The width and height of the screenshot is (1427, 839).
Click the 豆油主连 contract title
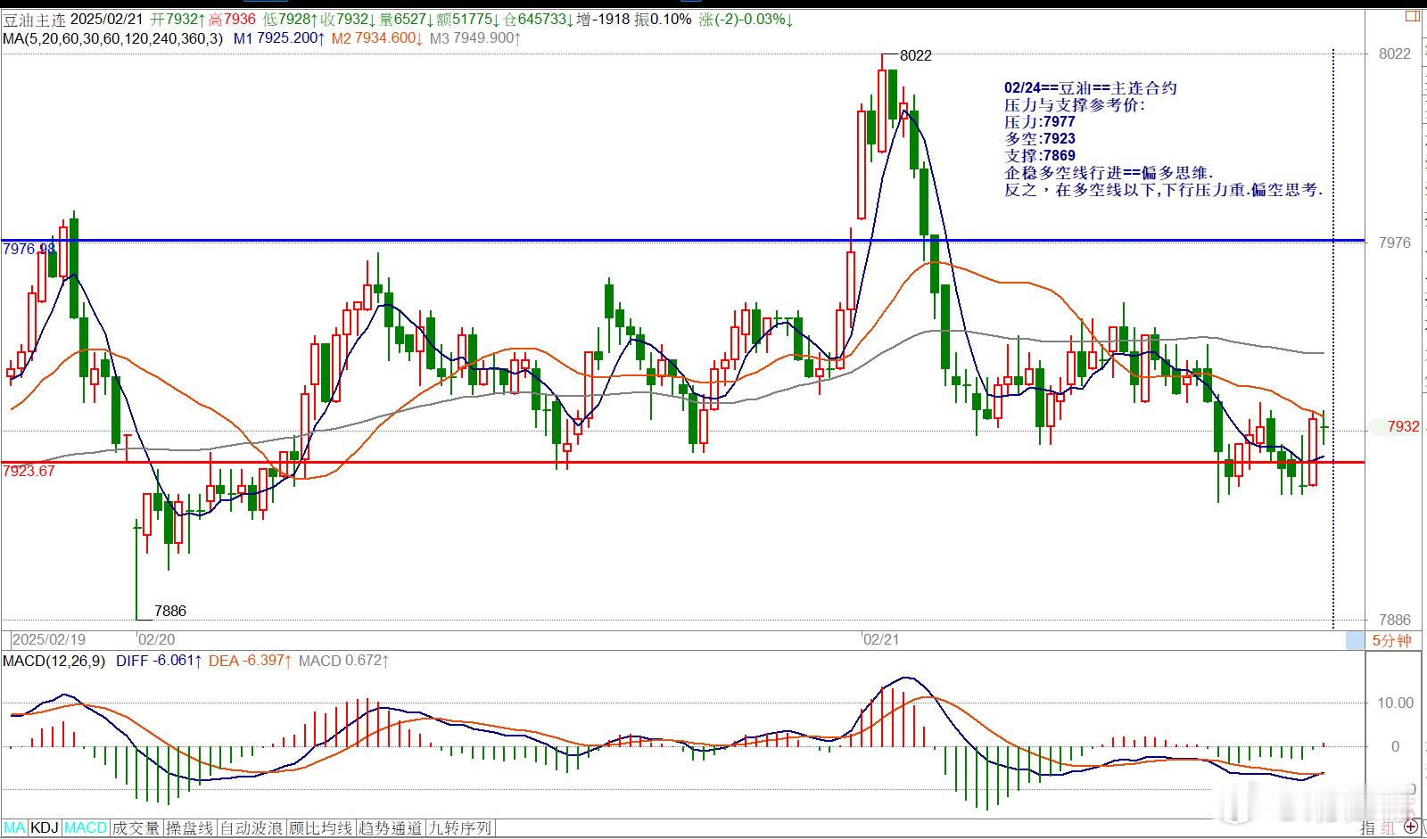point(34,19)
